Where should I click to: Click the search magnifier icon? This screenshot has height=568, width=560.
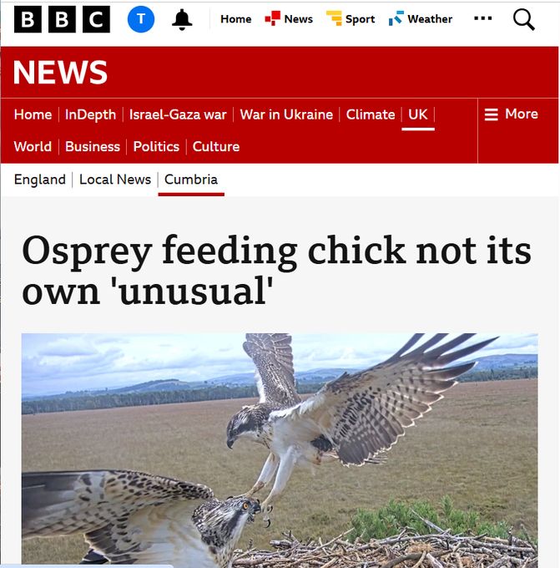tap(523, 19)
